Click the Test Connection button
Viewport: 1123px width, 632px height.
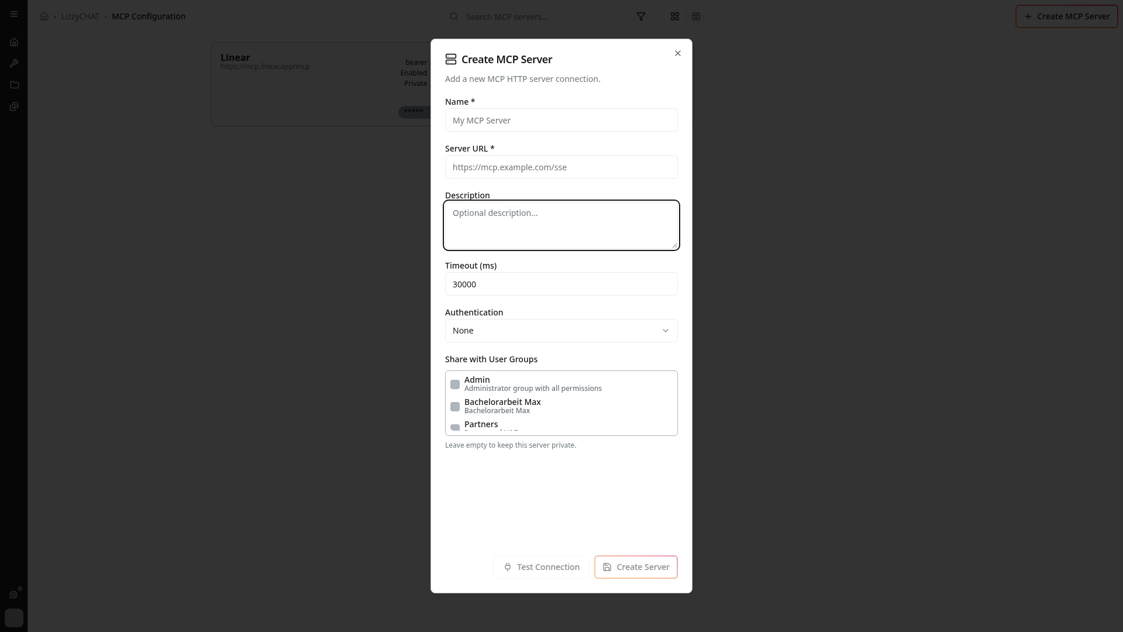(x=541, y=567)
